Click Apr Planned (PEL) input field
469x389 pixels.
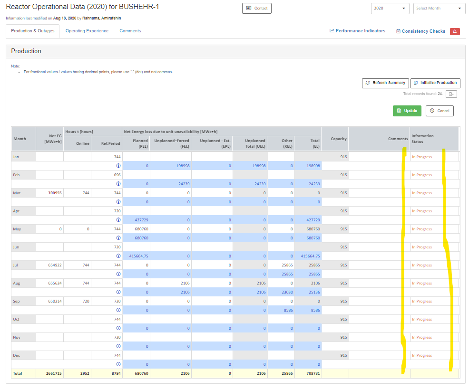(136, 210)
